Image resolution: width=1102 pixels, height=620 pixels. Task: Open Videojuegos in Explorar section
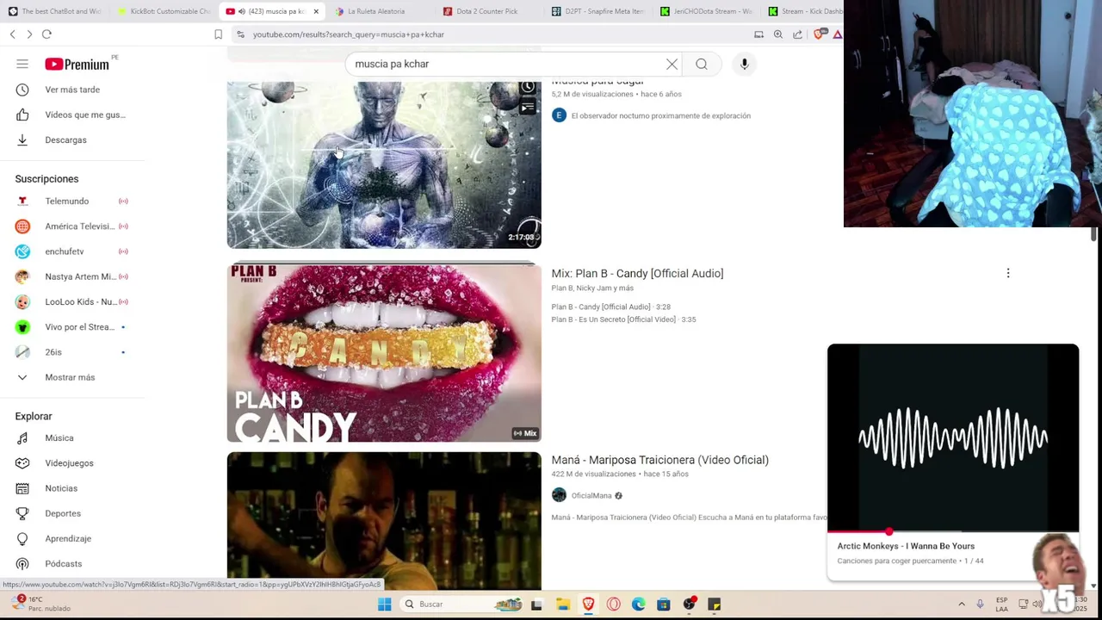(x=69, y=463)
